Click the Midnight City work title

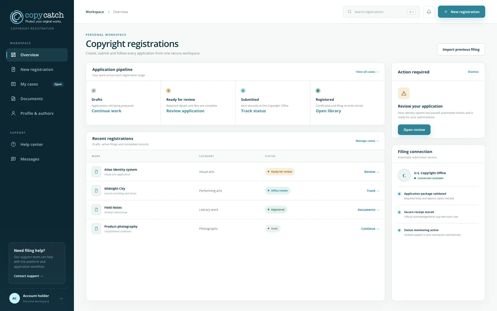tap(115, 188)
